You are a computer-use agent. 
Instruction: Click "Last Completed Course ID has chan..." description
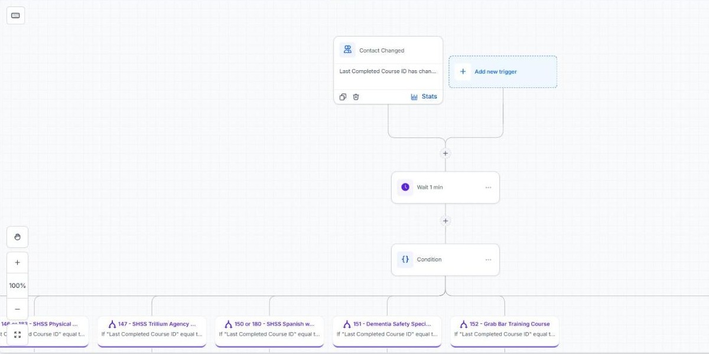point(388,71)
